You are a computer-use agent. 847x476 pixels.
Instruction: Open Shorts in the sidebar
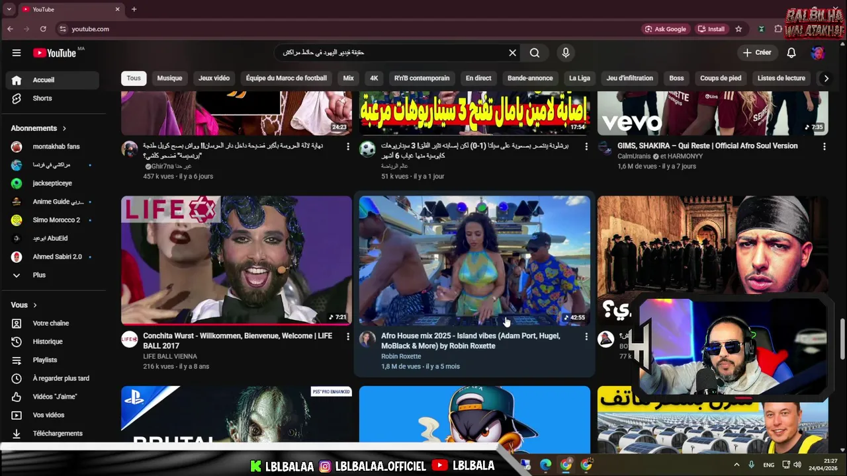pos(52,99)
